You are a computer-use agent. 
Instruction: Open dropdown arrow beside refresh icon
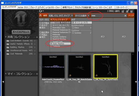point(43,11)
